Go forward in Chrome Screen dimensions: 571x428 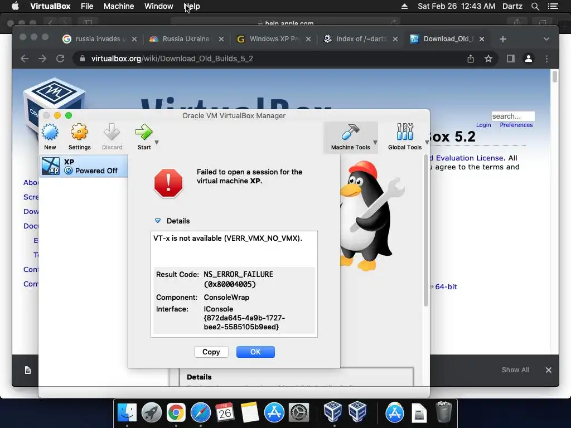[x=42, y=59]
